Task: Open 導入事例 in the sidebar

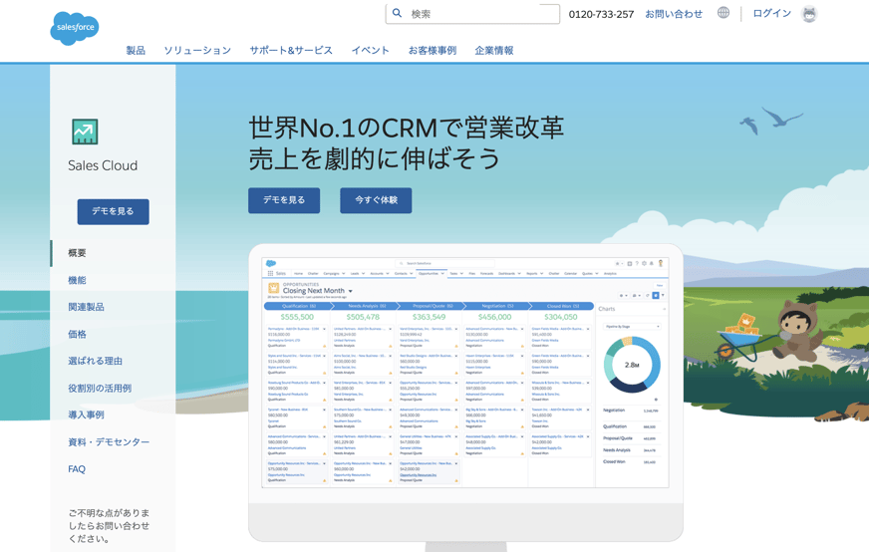Action: tap(86, 414)
